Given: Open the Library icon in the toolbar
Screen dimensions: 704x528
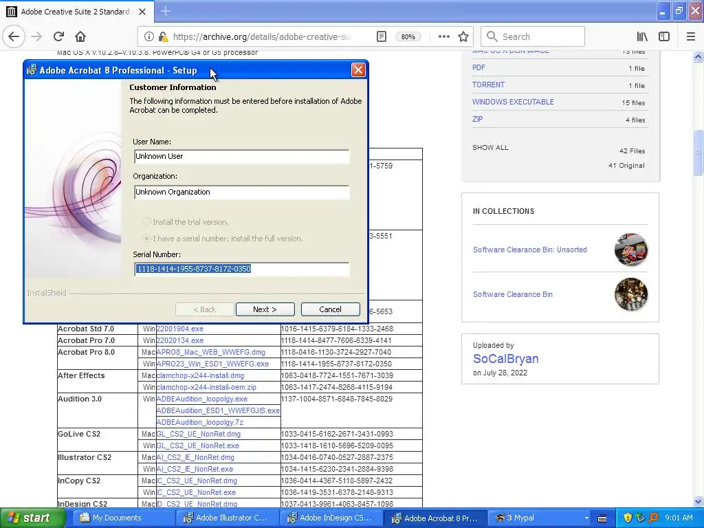Looking at the screenshot, I should [x=642, y=36].
